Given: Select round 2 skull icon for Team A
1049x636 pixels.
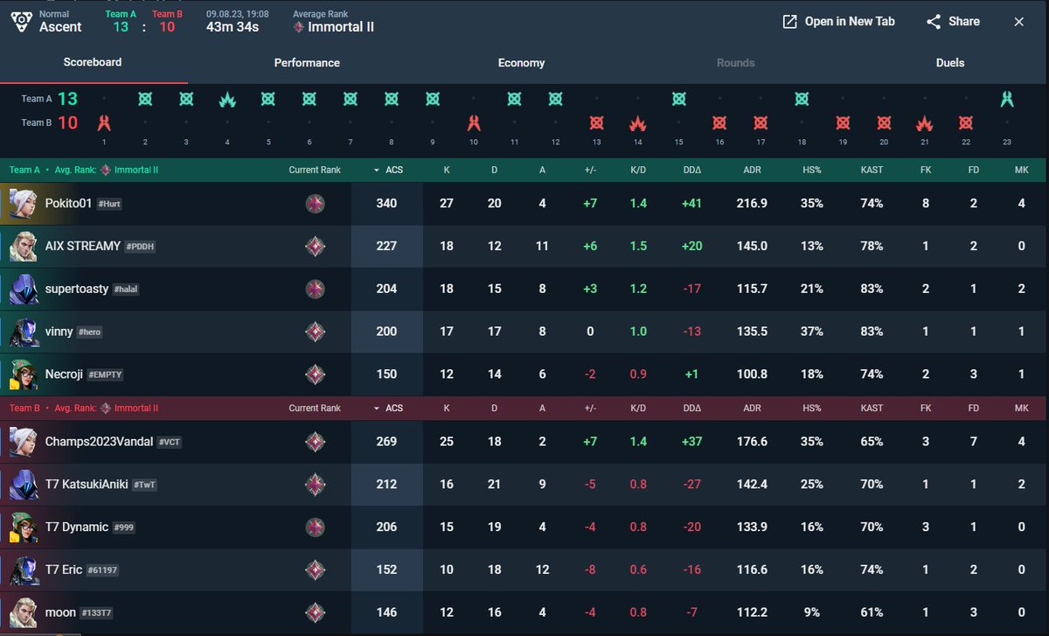Looking at the screenshot, I should pyautogui.click(x=145, y=99).
